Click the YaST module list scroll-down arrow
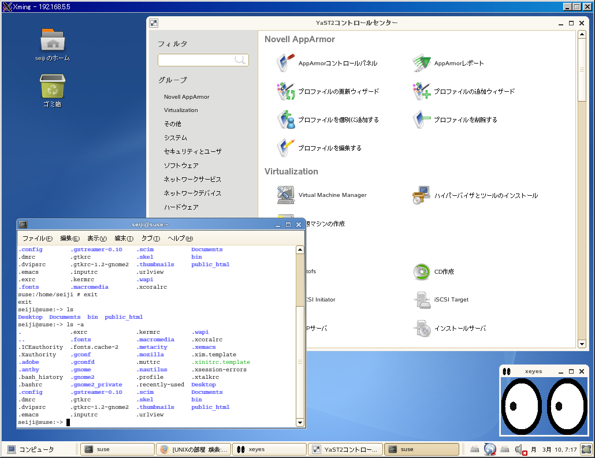 pyautogui.click(x=582, y=344)
